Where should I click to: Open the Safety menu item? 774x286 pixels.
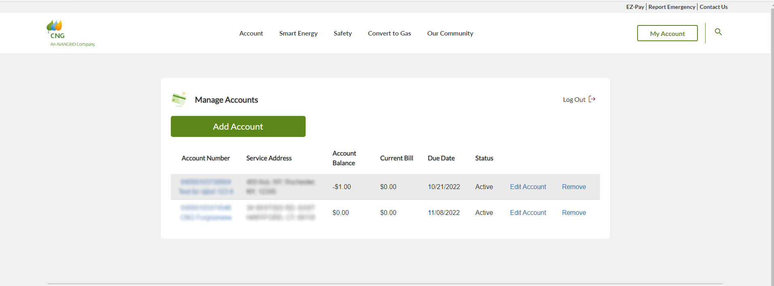342,34
